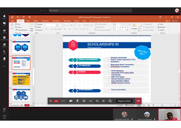Open the font size combo box
The width and height of the screenshot is (181, 128).
point(60,25)
